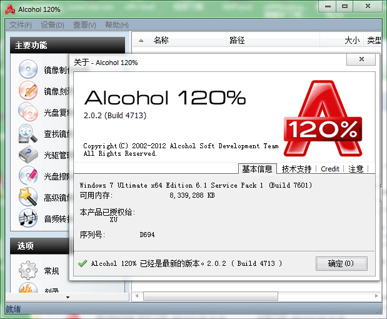
Task: Switch to the 技术支持 tab
Action: tap(296, 169)
